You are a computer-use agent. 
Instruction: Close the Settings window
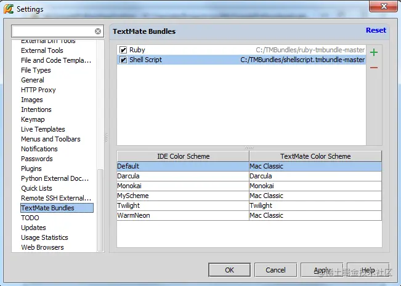[383, 6]
